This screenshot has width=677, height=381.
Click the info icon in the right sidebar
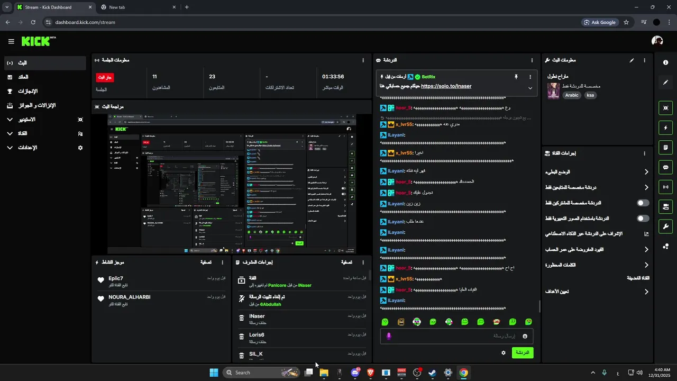[665, 62]
